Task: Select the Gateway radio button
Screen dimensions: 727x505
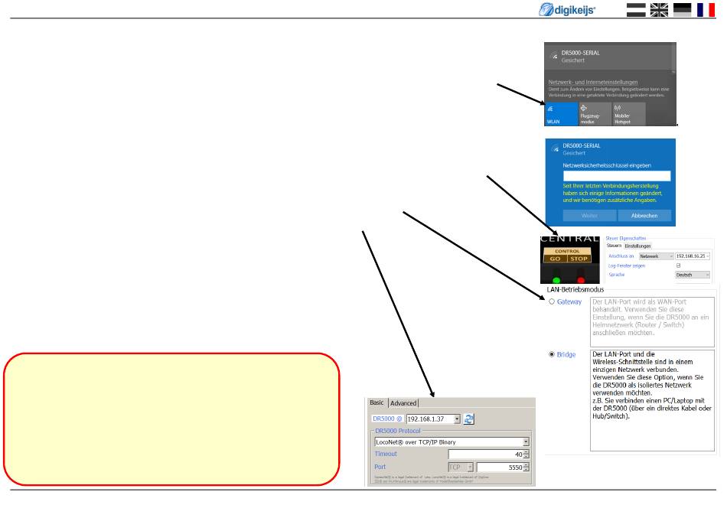Action: 551,302
